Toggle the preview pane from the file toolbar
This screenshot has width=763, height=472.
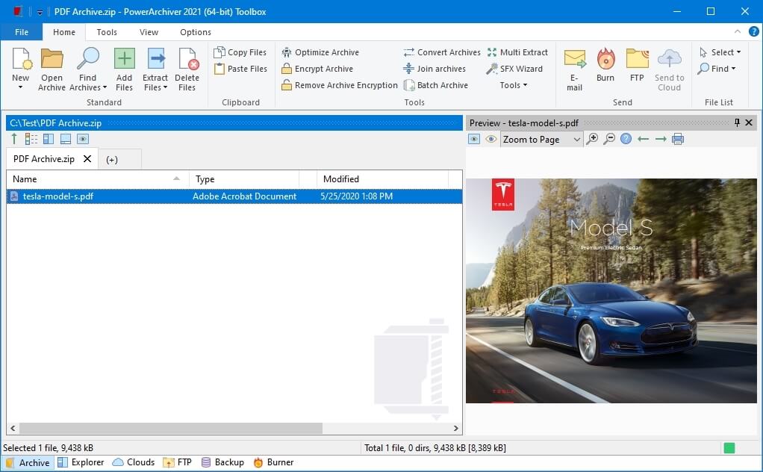83,139
